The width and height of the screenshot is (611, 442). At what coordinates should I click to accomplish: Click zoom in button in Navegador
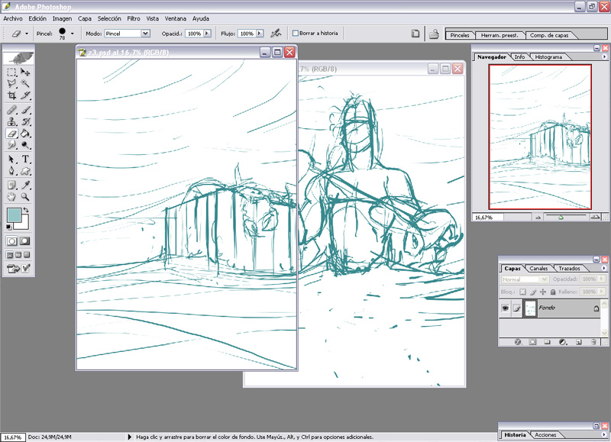point(595,217)
